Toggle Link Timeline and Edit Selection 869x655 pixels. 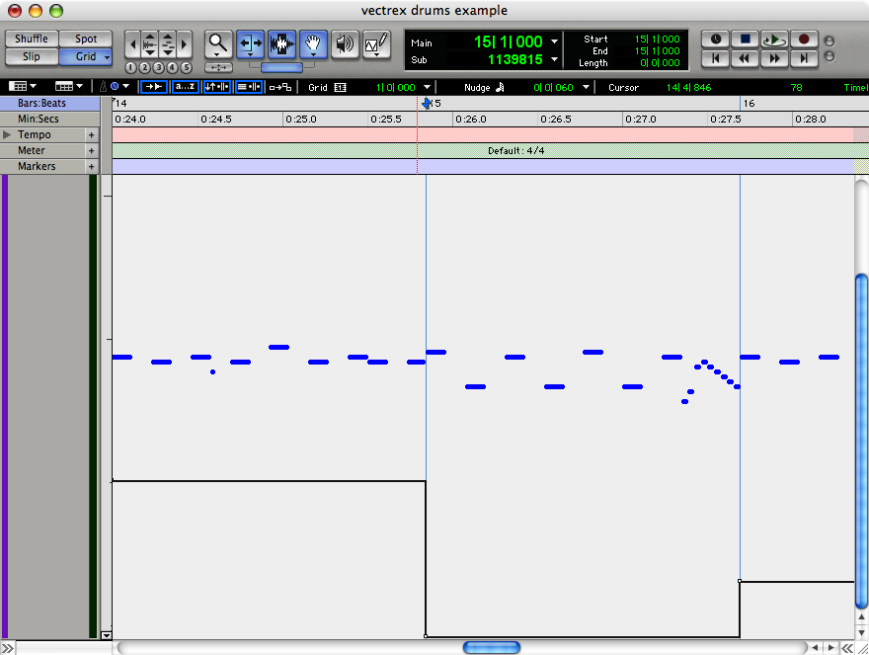[216, 87]
